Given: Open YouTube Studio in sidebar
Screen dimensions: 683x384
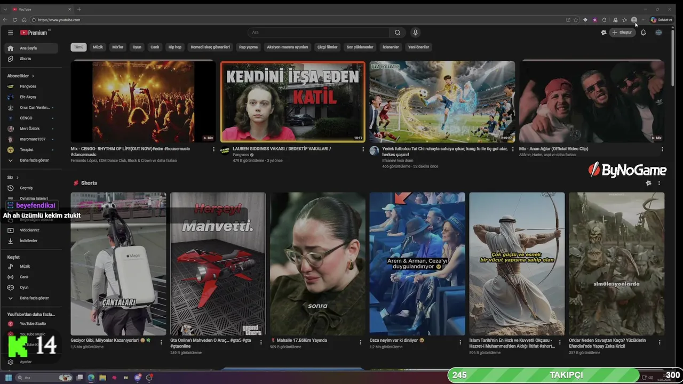Looking at the screenshot, I should click(32, 324).
